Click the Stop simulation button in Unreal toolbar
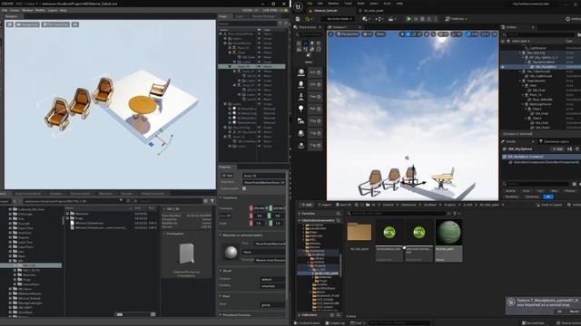 422,19
